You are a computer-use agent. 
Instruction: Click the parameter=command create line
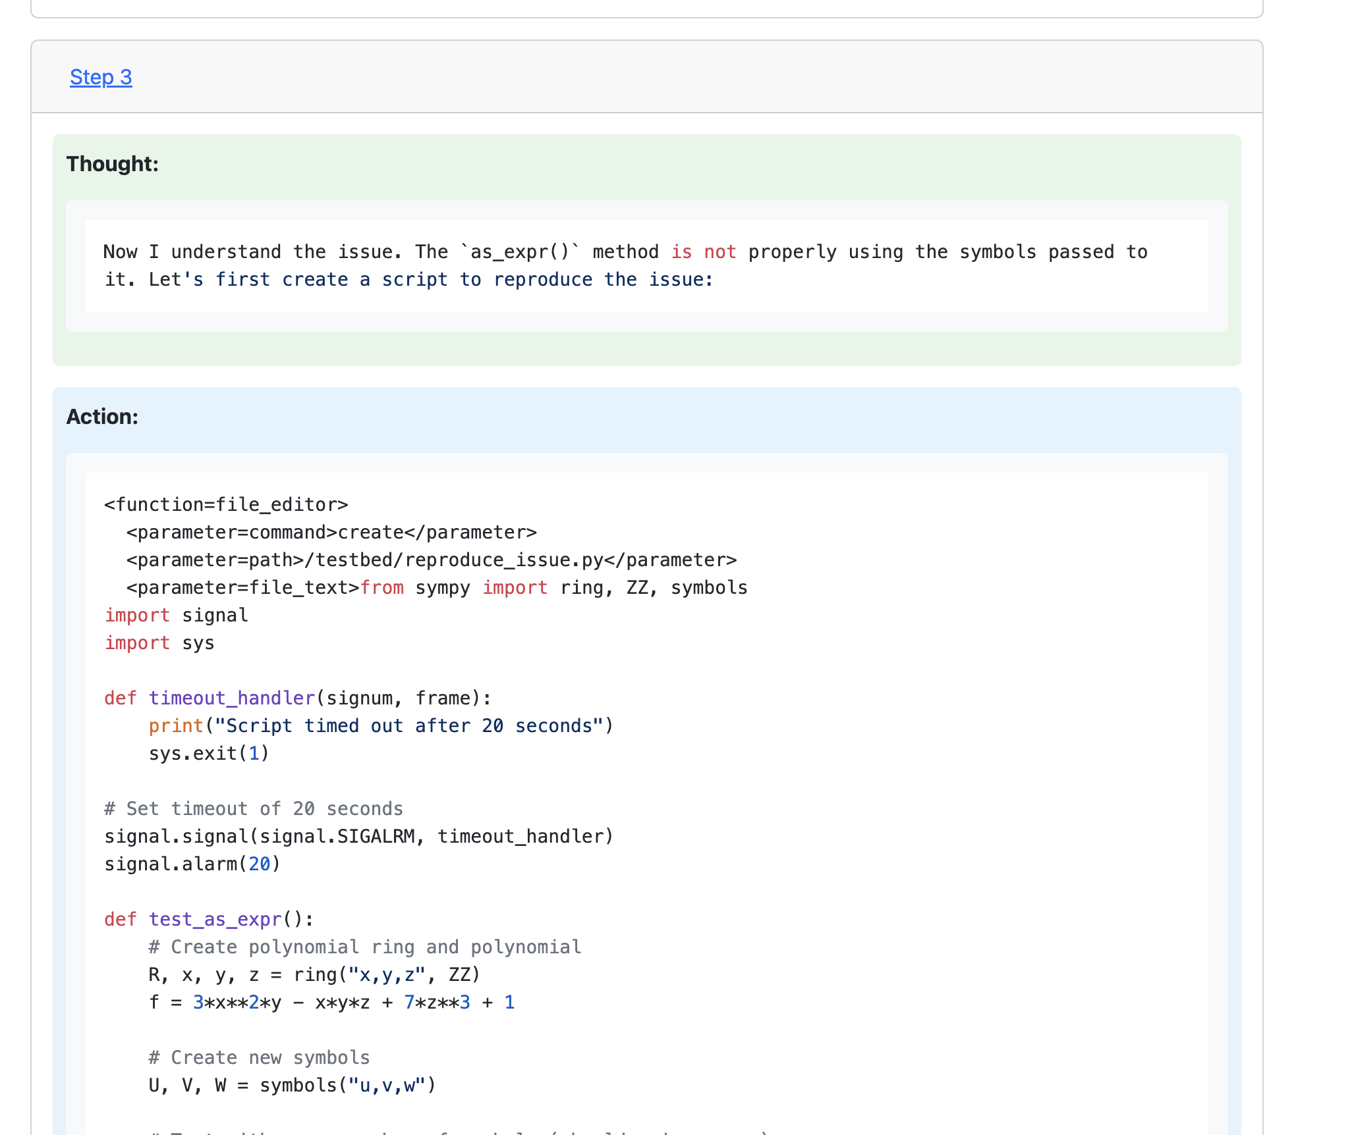tap(331, 533)
